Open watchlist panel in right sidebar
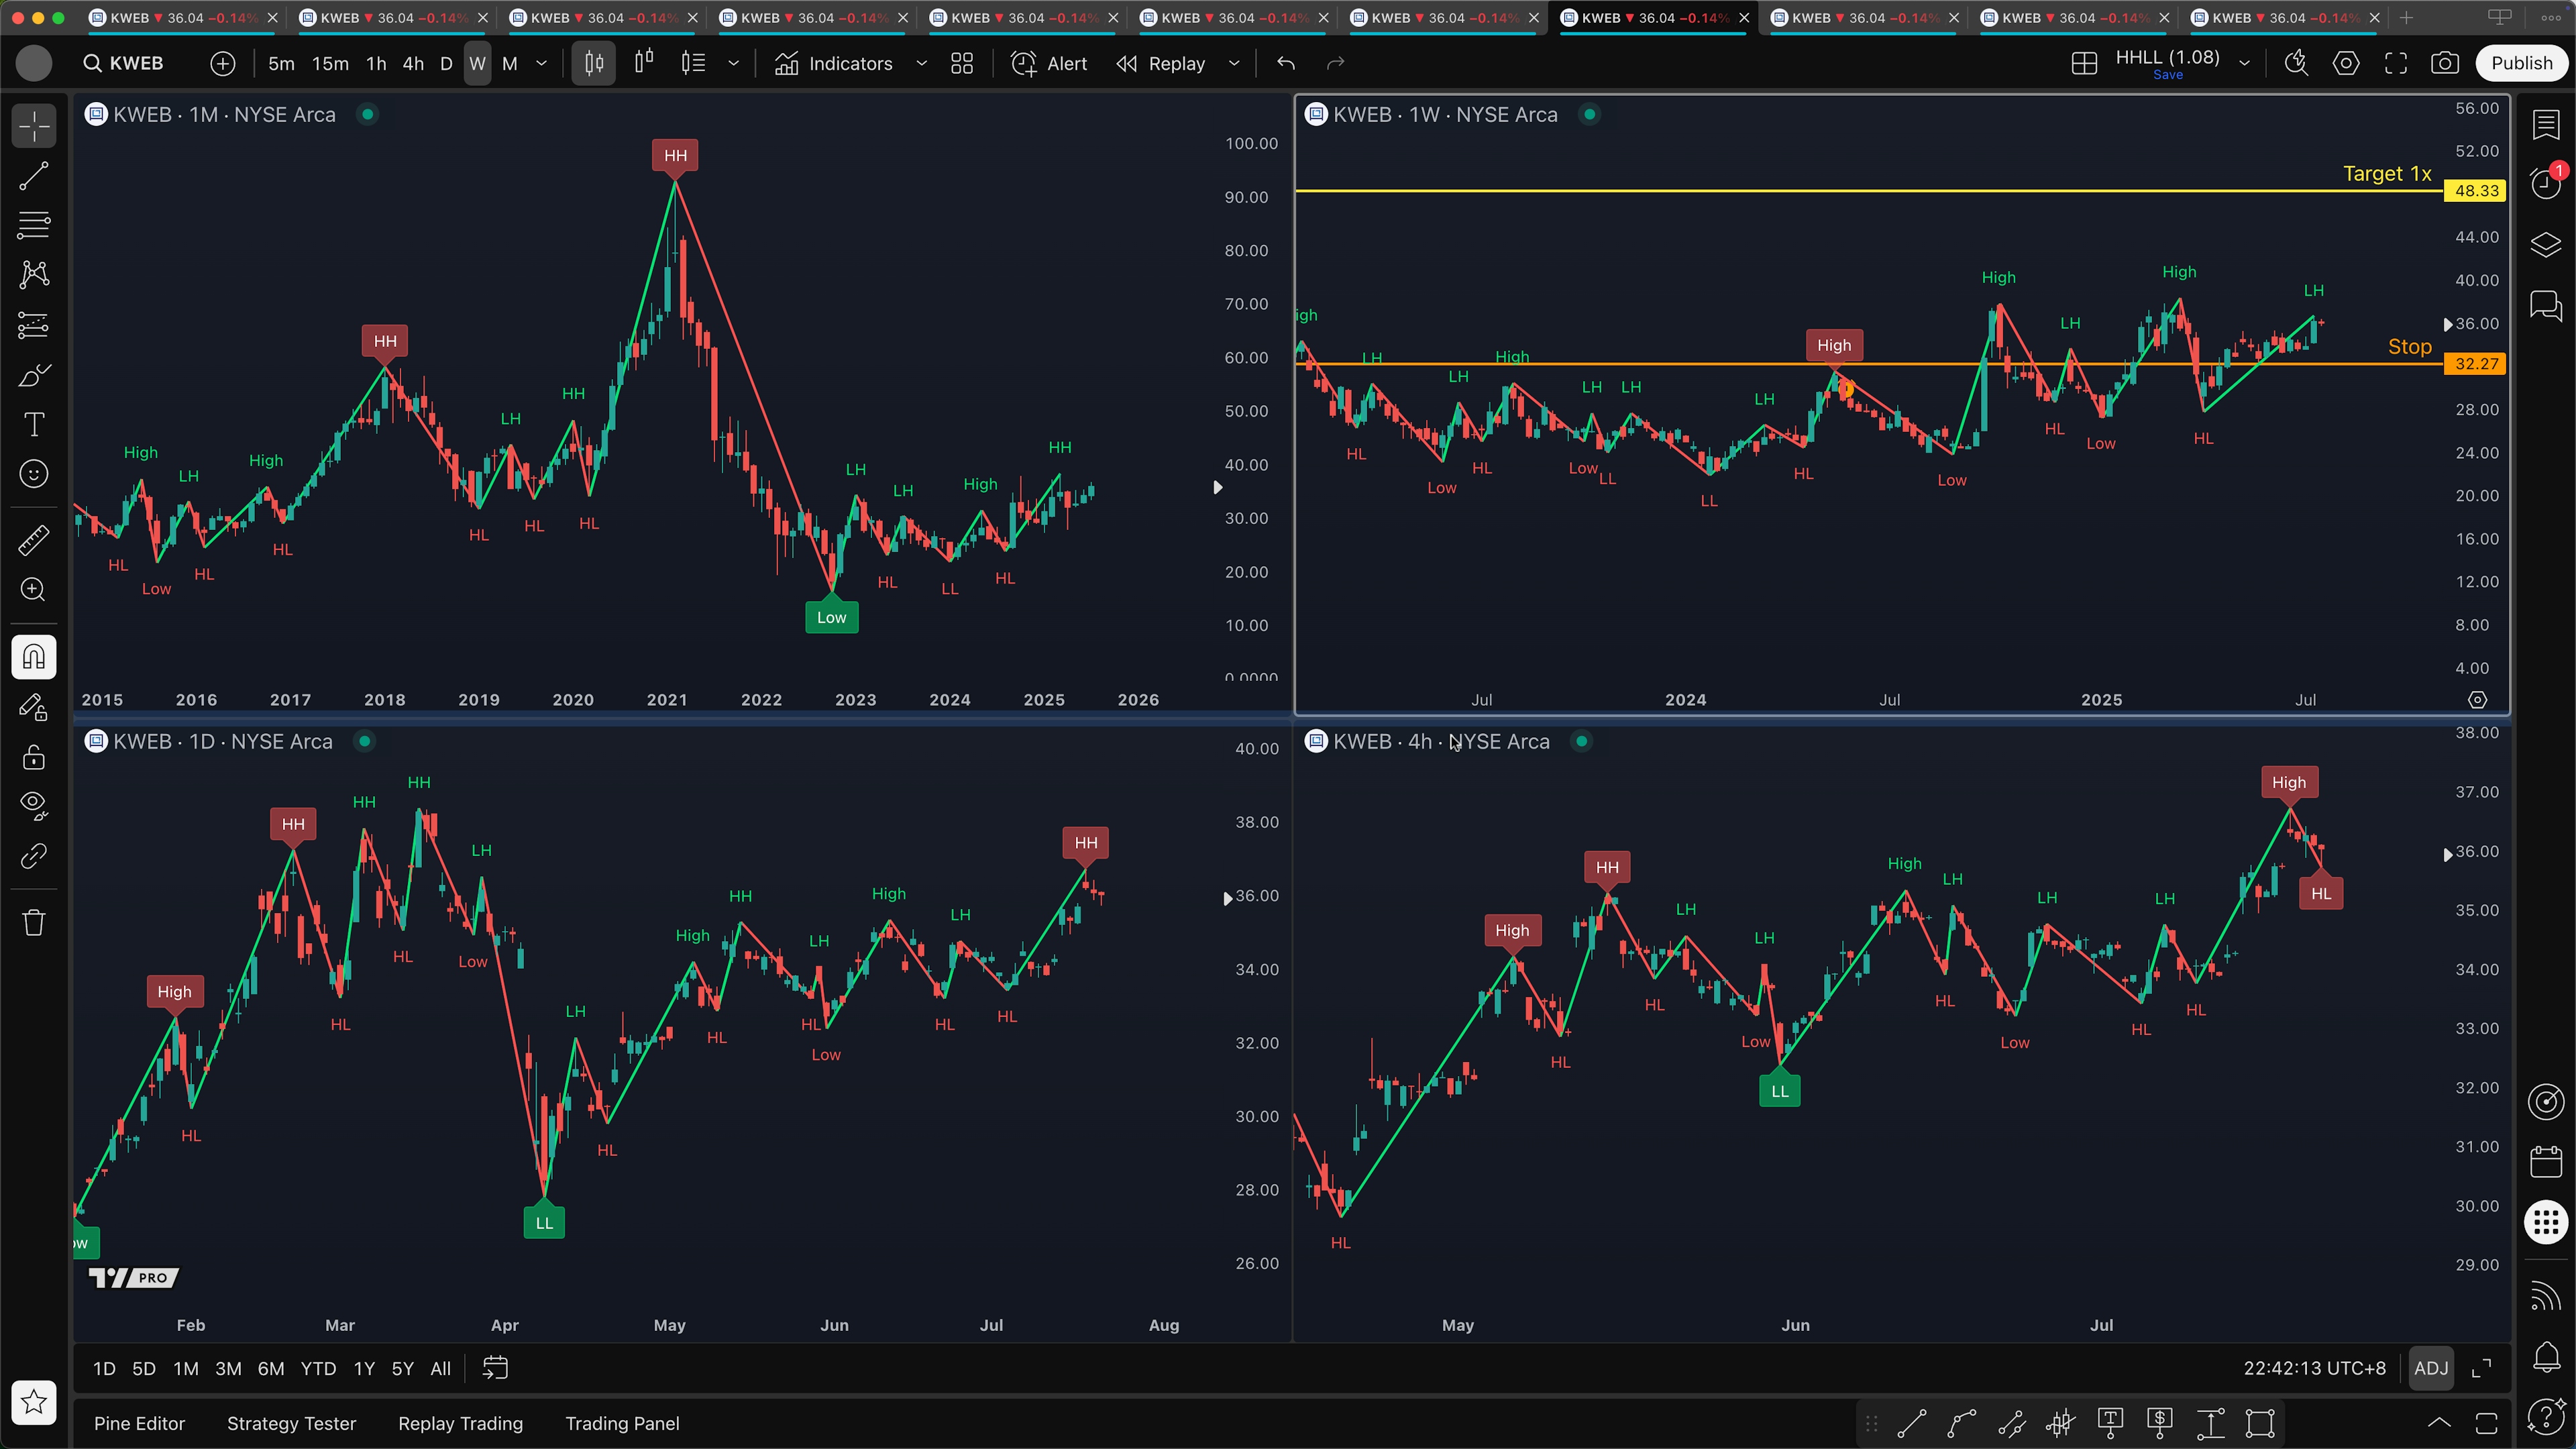This screenshot has height=1449, width=2576. pos(2546,125)
